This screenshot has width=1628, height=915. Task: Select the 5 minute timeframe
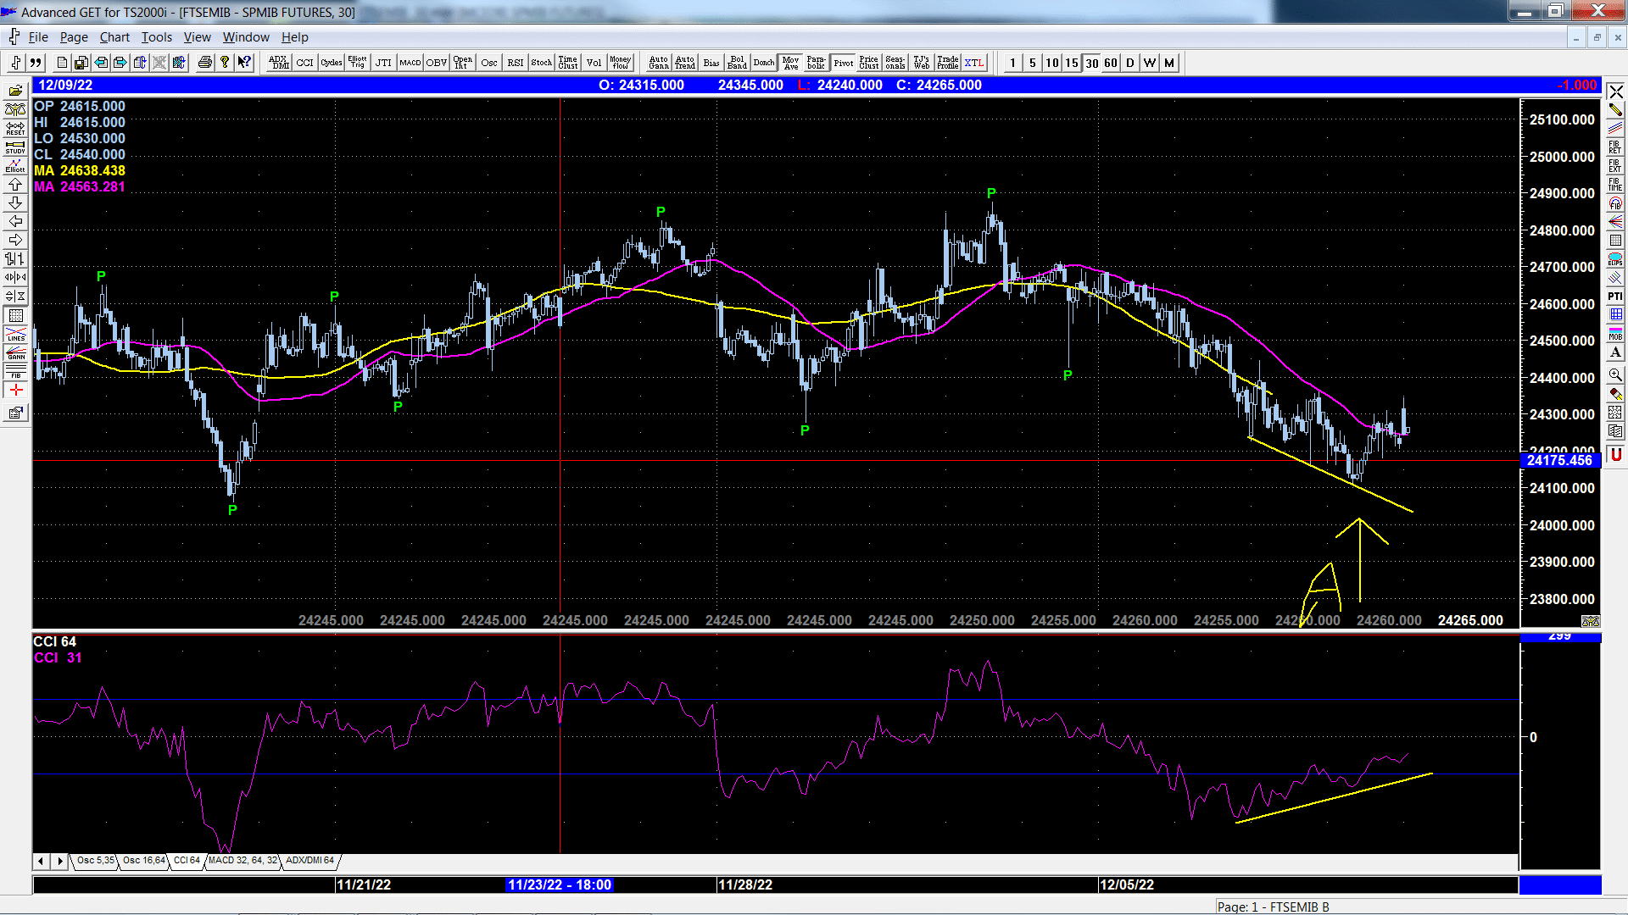pyautogui.click(x=1033, y=63)
